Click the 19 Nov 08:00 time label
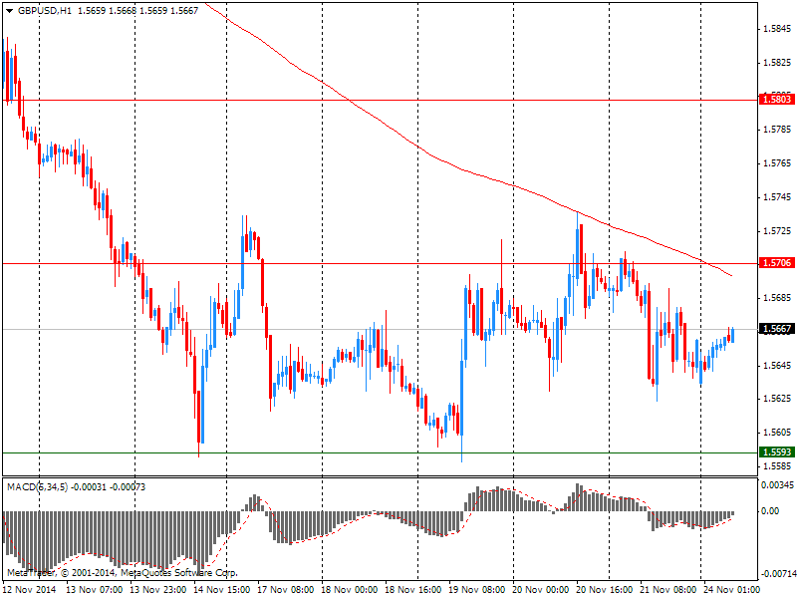The height and width of the screenshot is (598, 797). [x=477, y=590]
